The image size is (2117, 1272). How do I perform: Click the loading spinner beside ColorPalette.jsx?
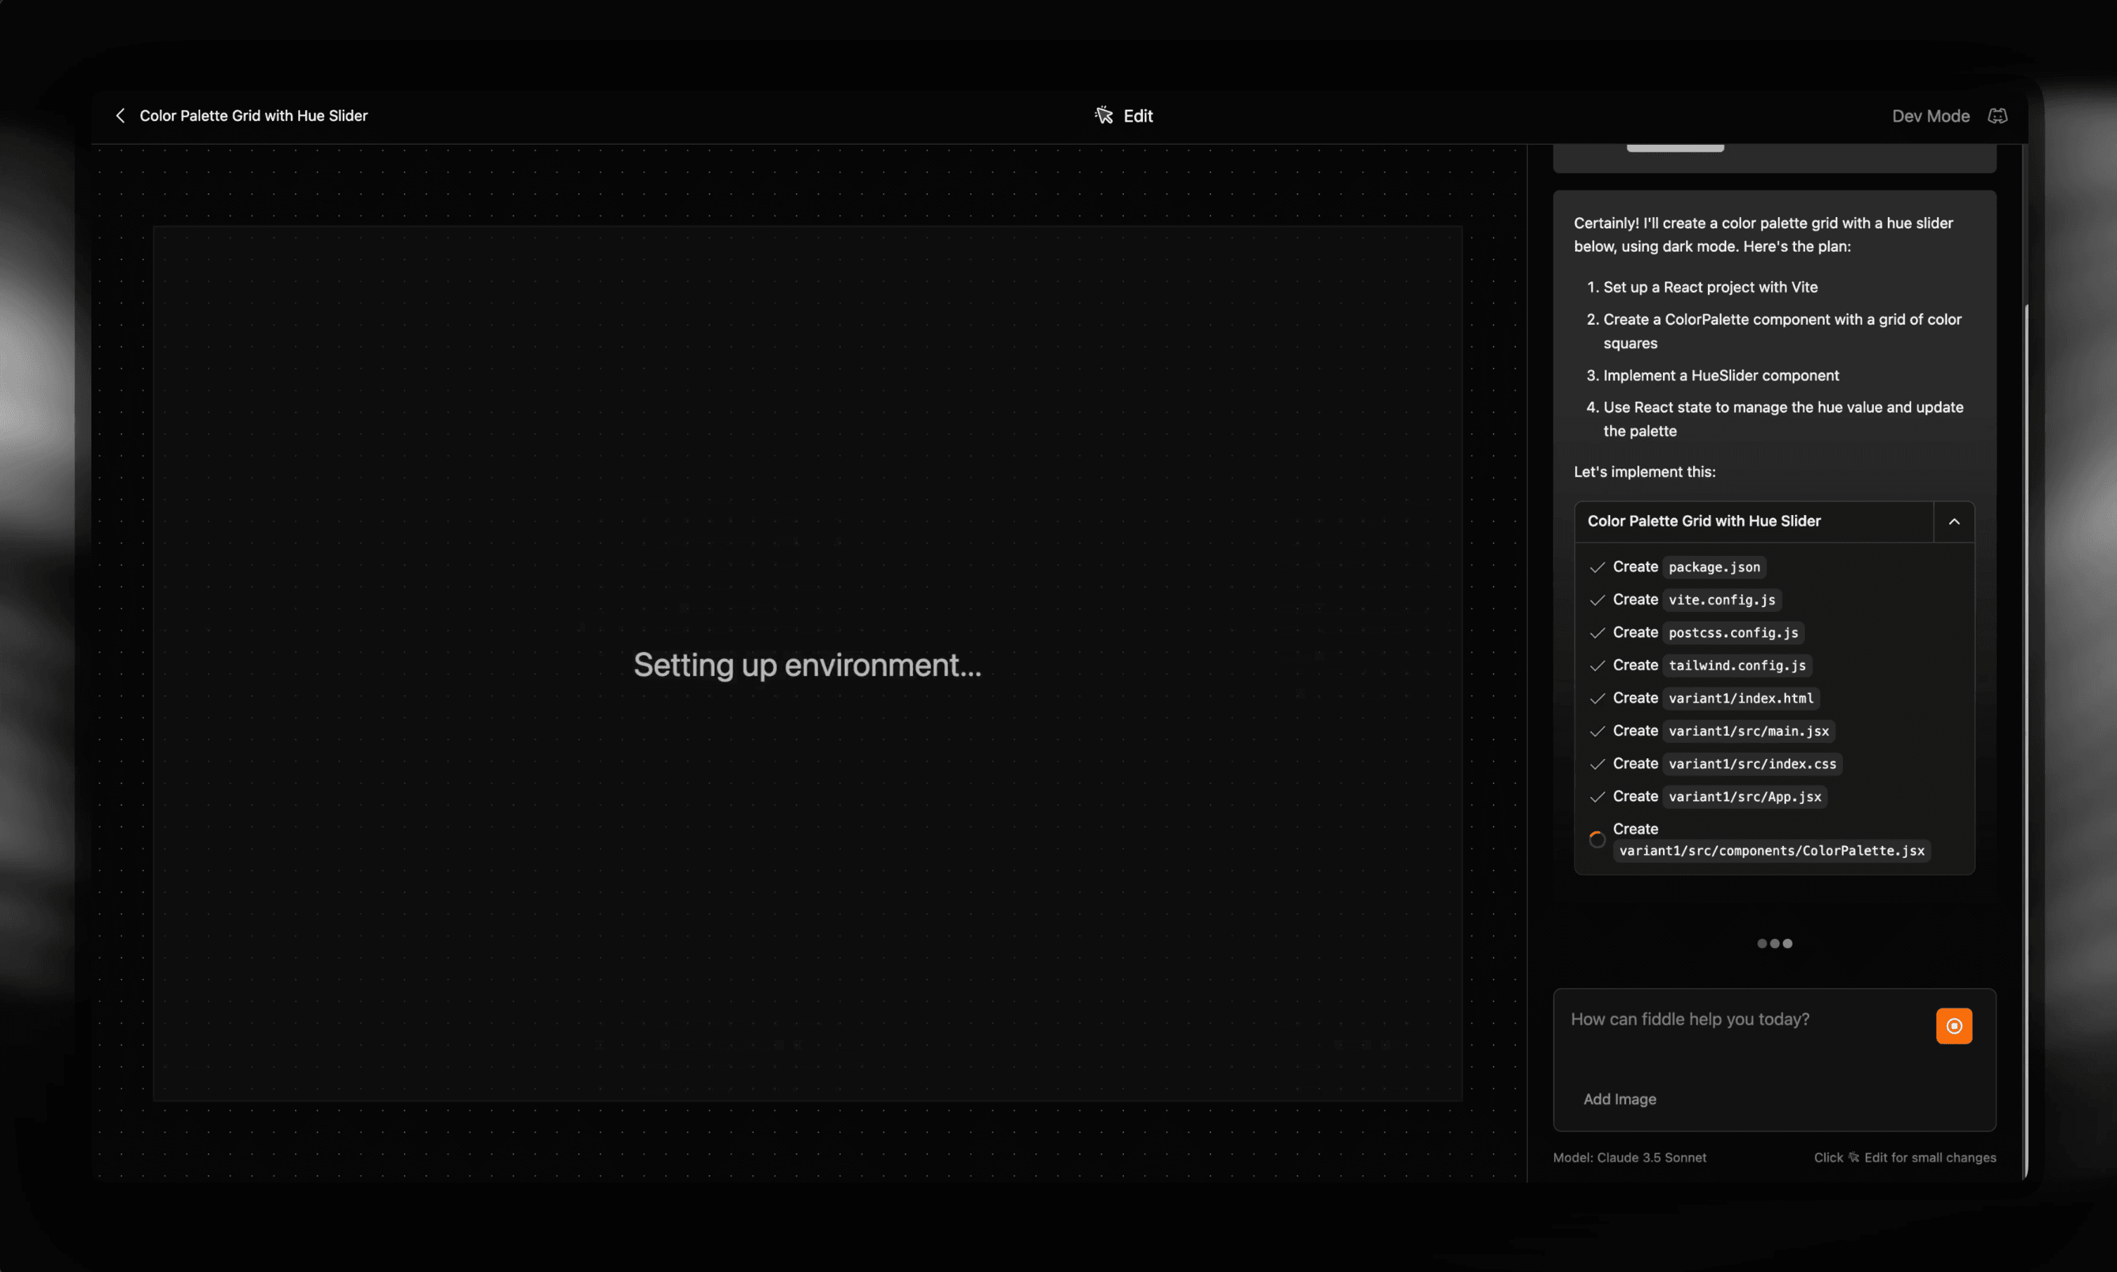(x=1596, y=840)
